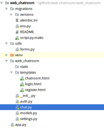This screenshot has height=128, width=104.
Task: Expand the venv folder arrow
Action: 7,55
